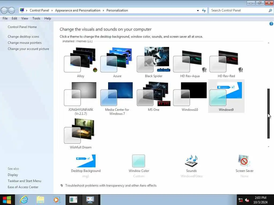Click the Forward navigation button
Viewport: 274px width, 205px height.
[12, 10]
